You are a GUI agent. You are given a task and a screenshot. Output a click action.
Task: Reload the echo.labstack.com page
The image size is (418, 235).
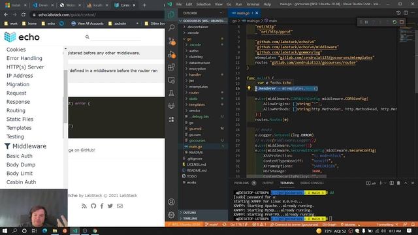(x=24, y=14)
